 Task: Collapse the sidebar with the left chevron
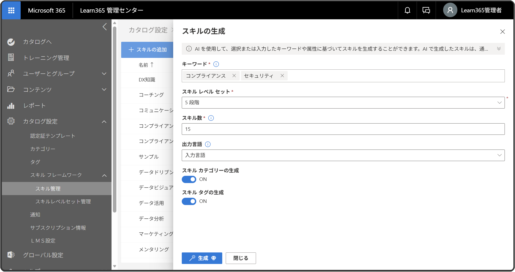pos(105,27)
